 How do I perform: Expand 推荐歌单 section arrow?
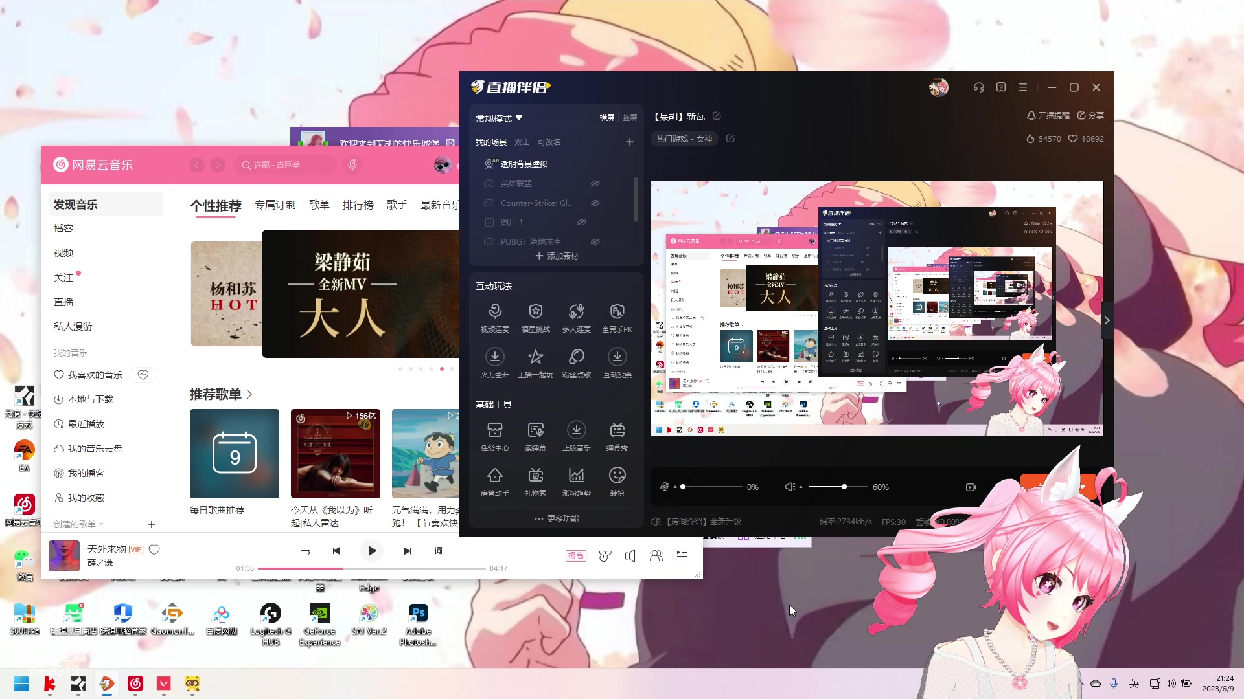tap(250, 394)
